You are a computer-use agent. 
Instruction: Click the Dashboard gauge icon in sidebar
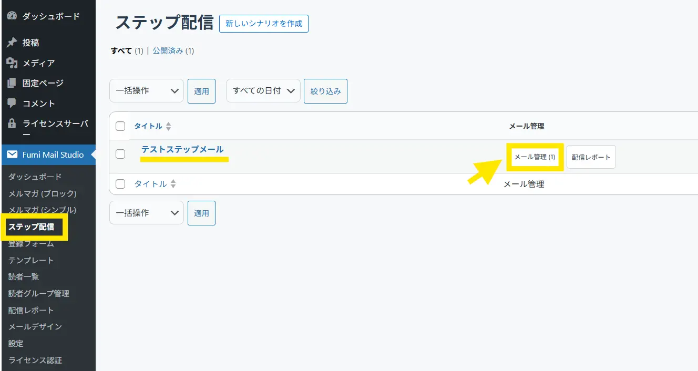pos(12,16)
